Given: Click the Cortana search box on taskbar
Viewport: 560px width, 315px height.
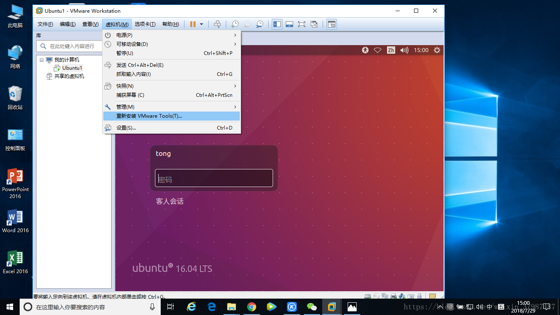Looking at the screenshot, I should click(x=90, y=307).
